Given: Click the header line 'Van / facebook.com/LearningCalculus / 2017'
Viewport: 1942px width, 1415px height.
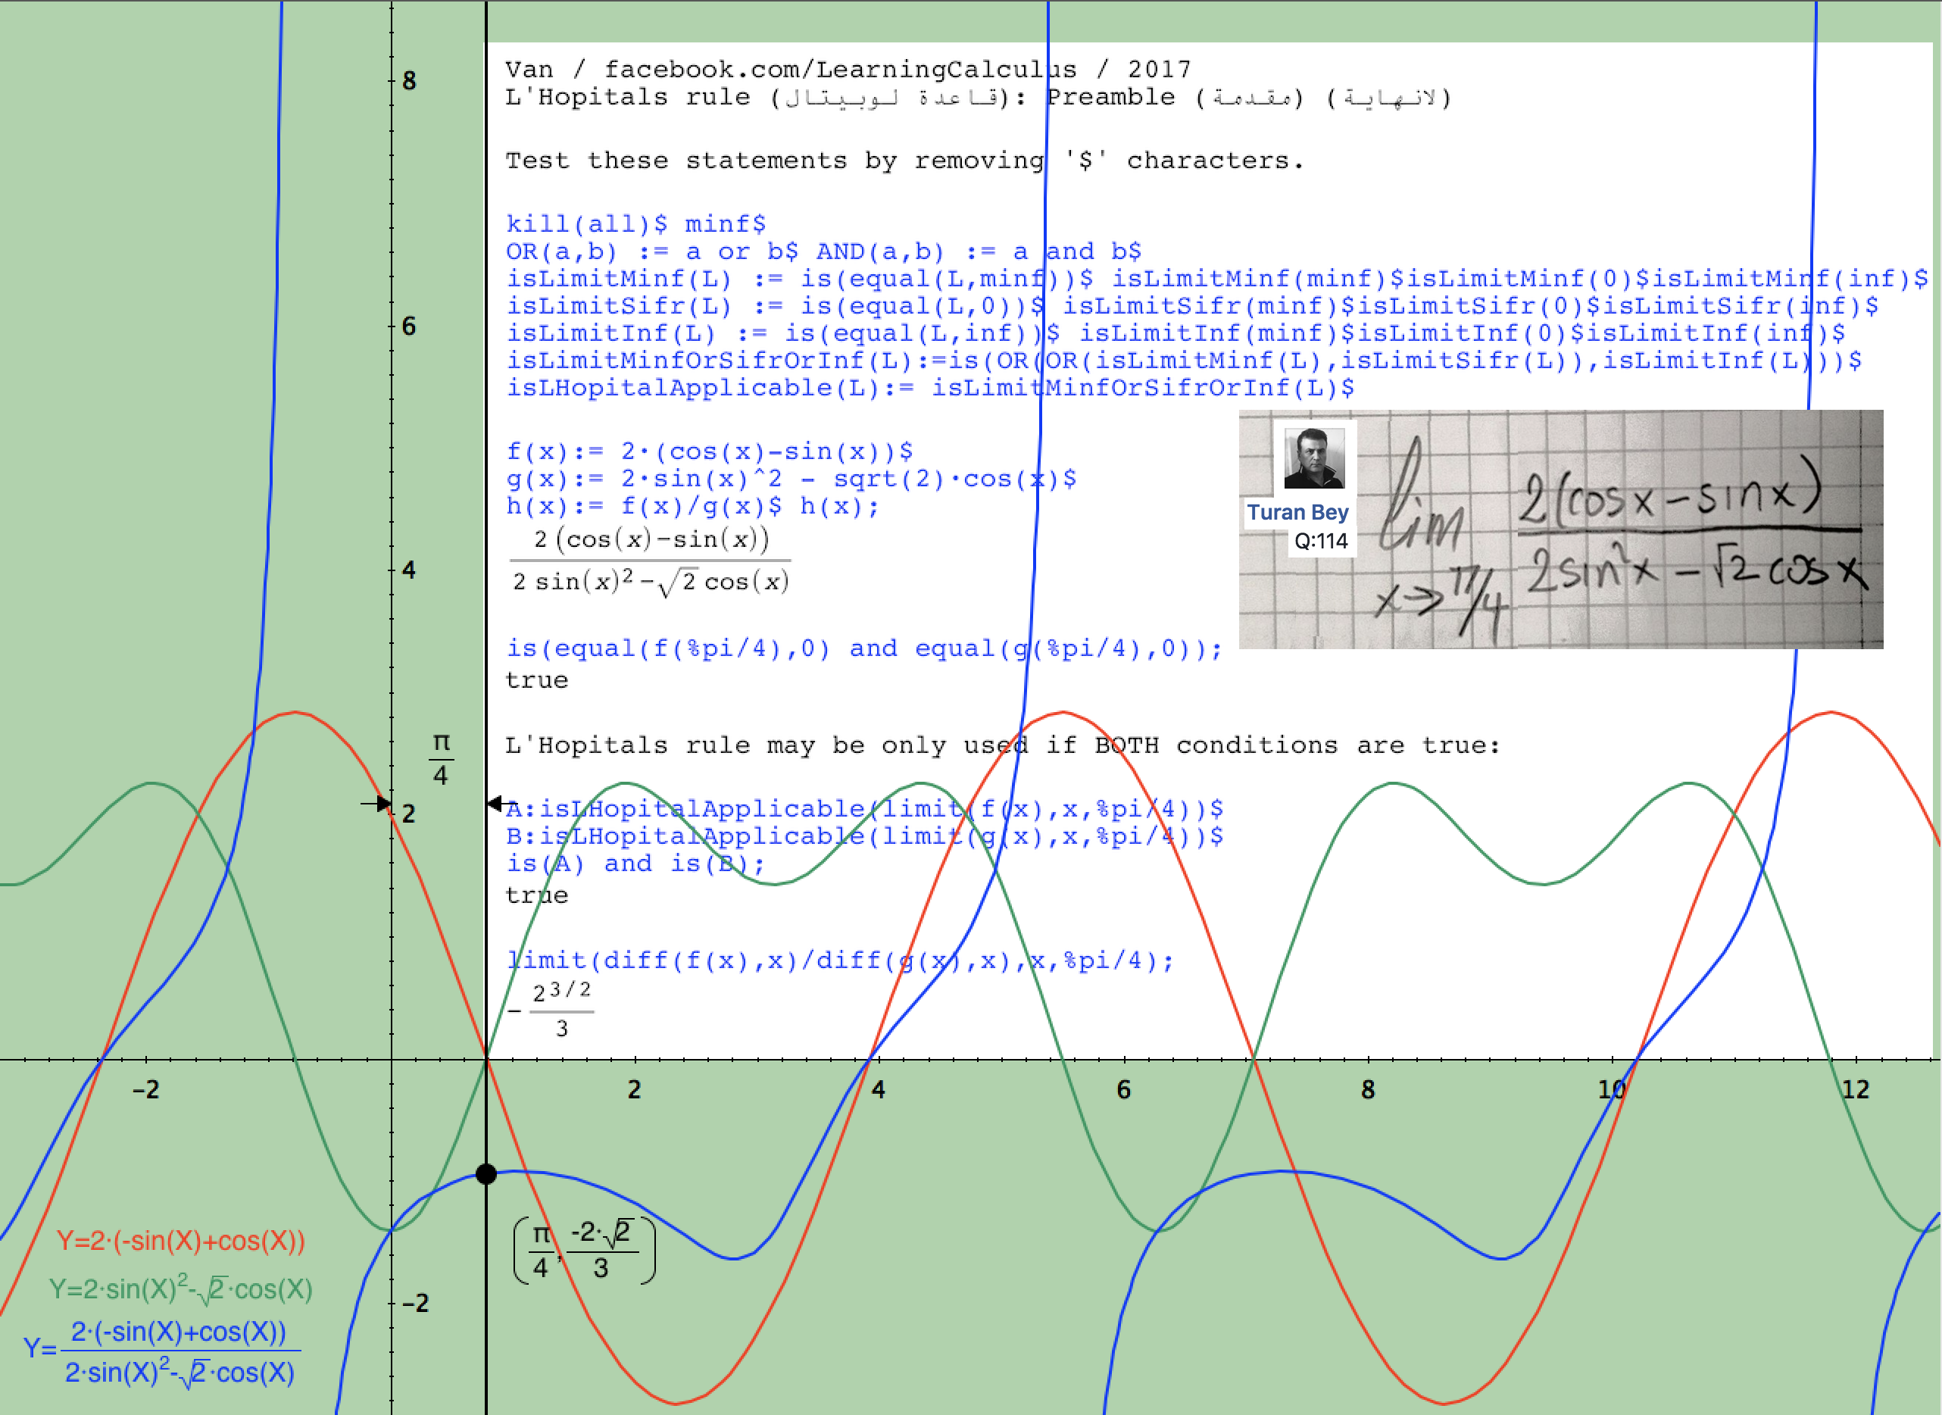Looking at the screenshot, I should click(x=848, y=70).
